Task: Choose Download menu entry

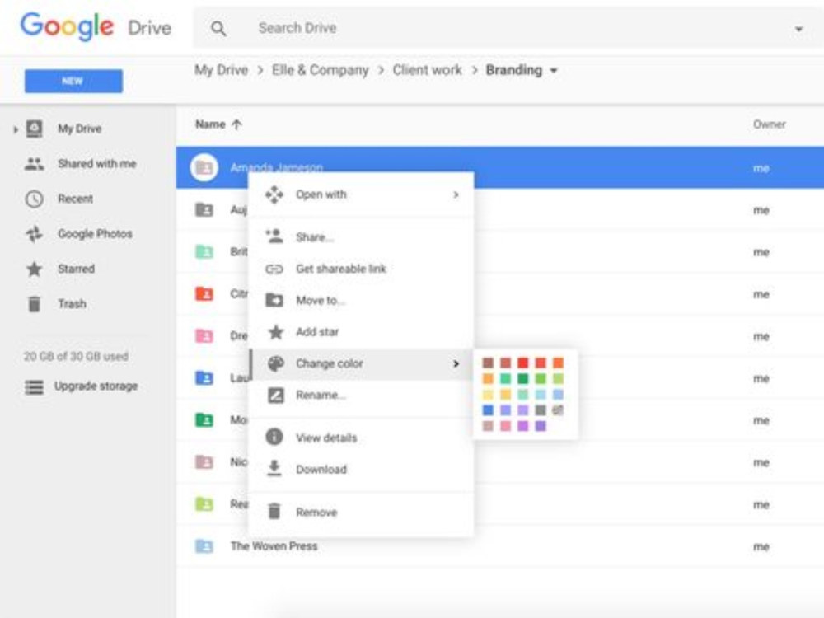Action: click(361, 470)
